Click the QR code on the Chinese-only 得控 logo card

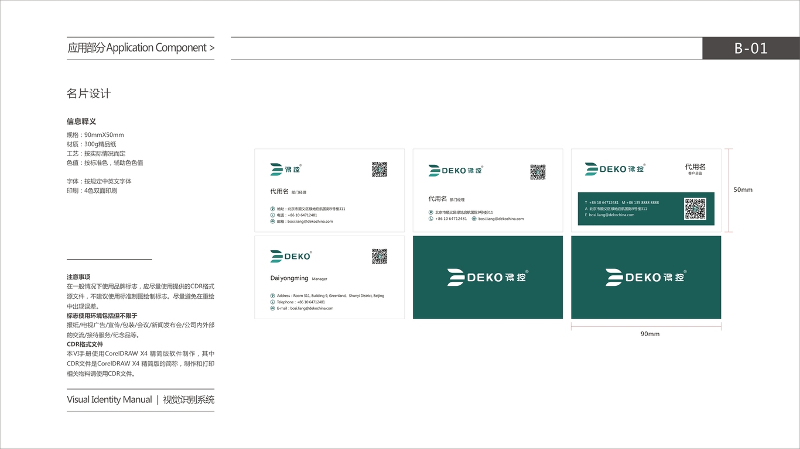click(x=380, y=170)
